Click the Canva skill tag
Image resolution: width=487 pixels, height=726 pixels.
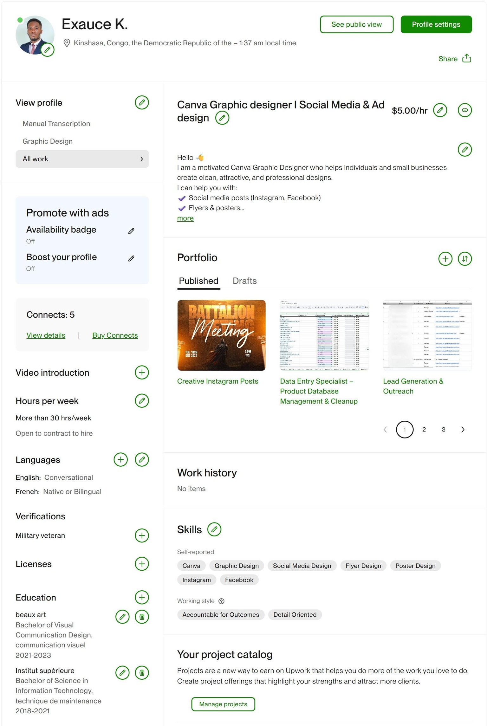click(x=191, y=566)
